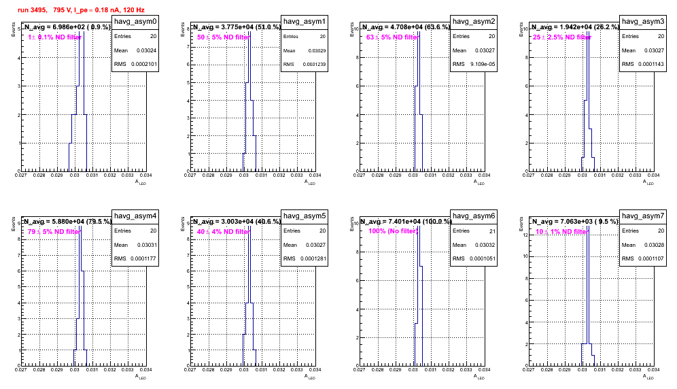Click the N_avg = 1.942e+04 label
The image size is (677, 389).
click(x=575, y=27)
